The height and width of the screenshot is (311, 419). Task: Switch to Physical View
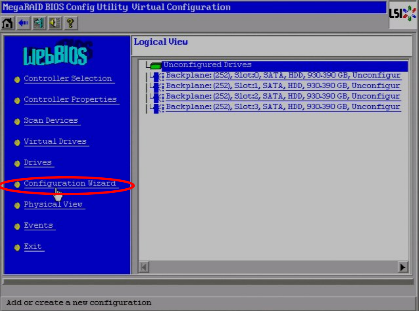pyautogui.click(x=53, y=204)
